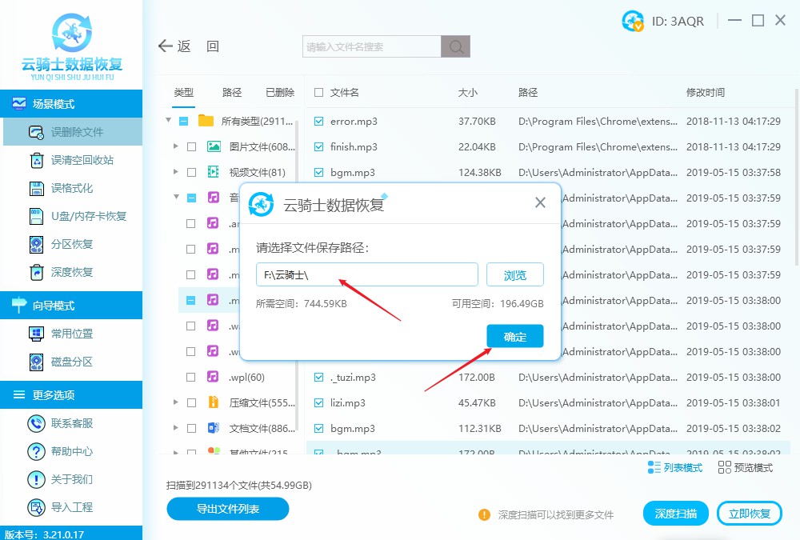Check the 图片文件 image files checkbox
Screen dimensions: 800x540
click(x=192, y=146)
